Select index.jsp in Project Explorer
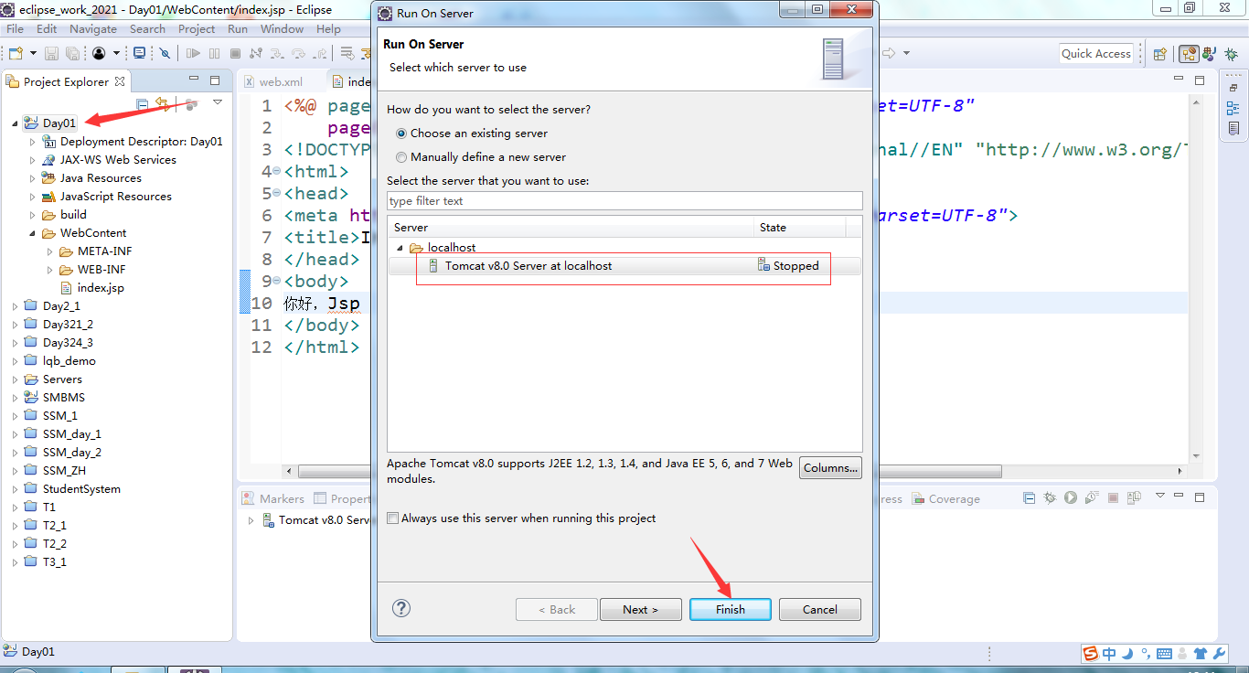 pyautogui.click(x=92, y=288)
